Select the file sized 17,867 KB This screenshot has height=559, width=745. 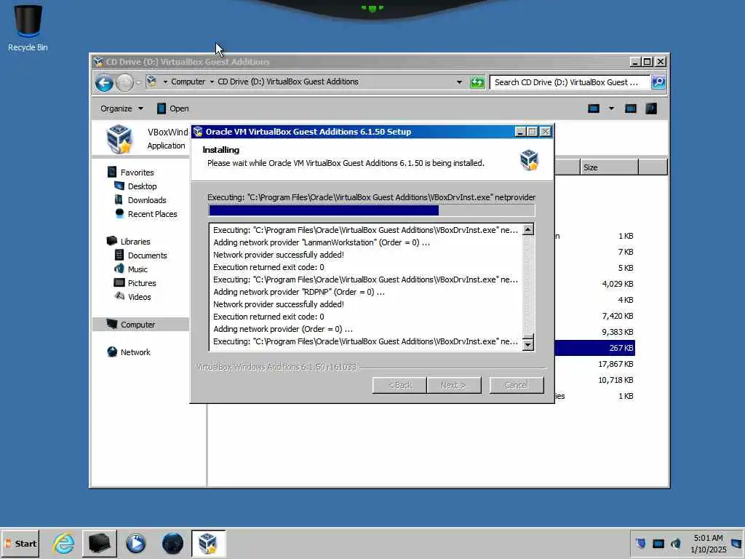(615, 364)
